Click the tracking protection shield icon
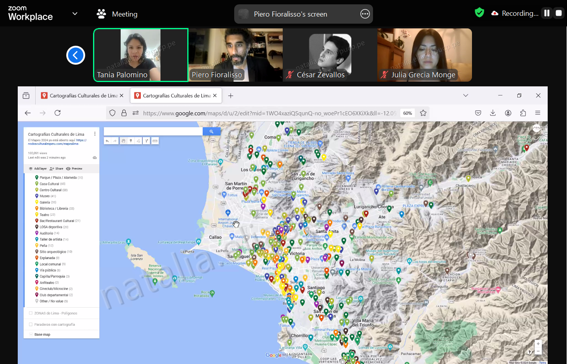The height and width of the screenshot is (364, 567). coord(112,113)
